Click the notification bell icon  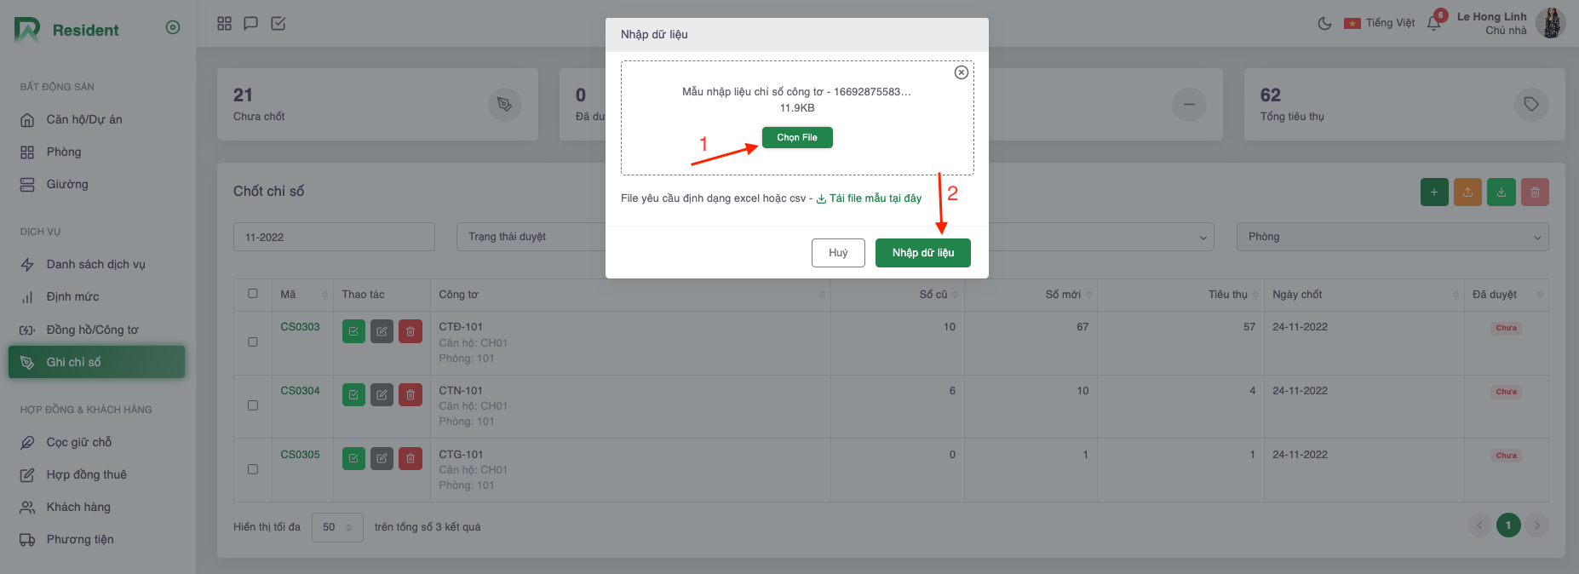[x=1433, y=24]
